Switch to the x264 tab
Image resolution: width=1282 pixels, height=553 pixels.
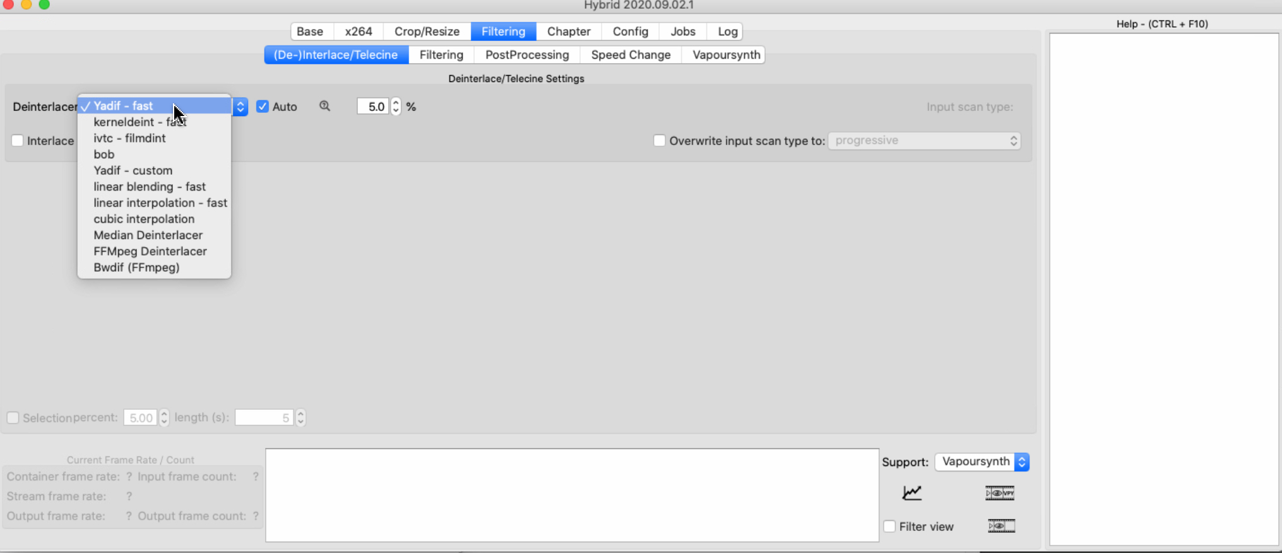(358, 32)
